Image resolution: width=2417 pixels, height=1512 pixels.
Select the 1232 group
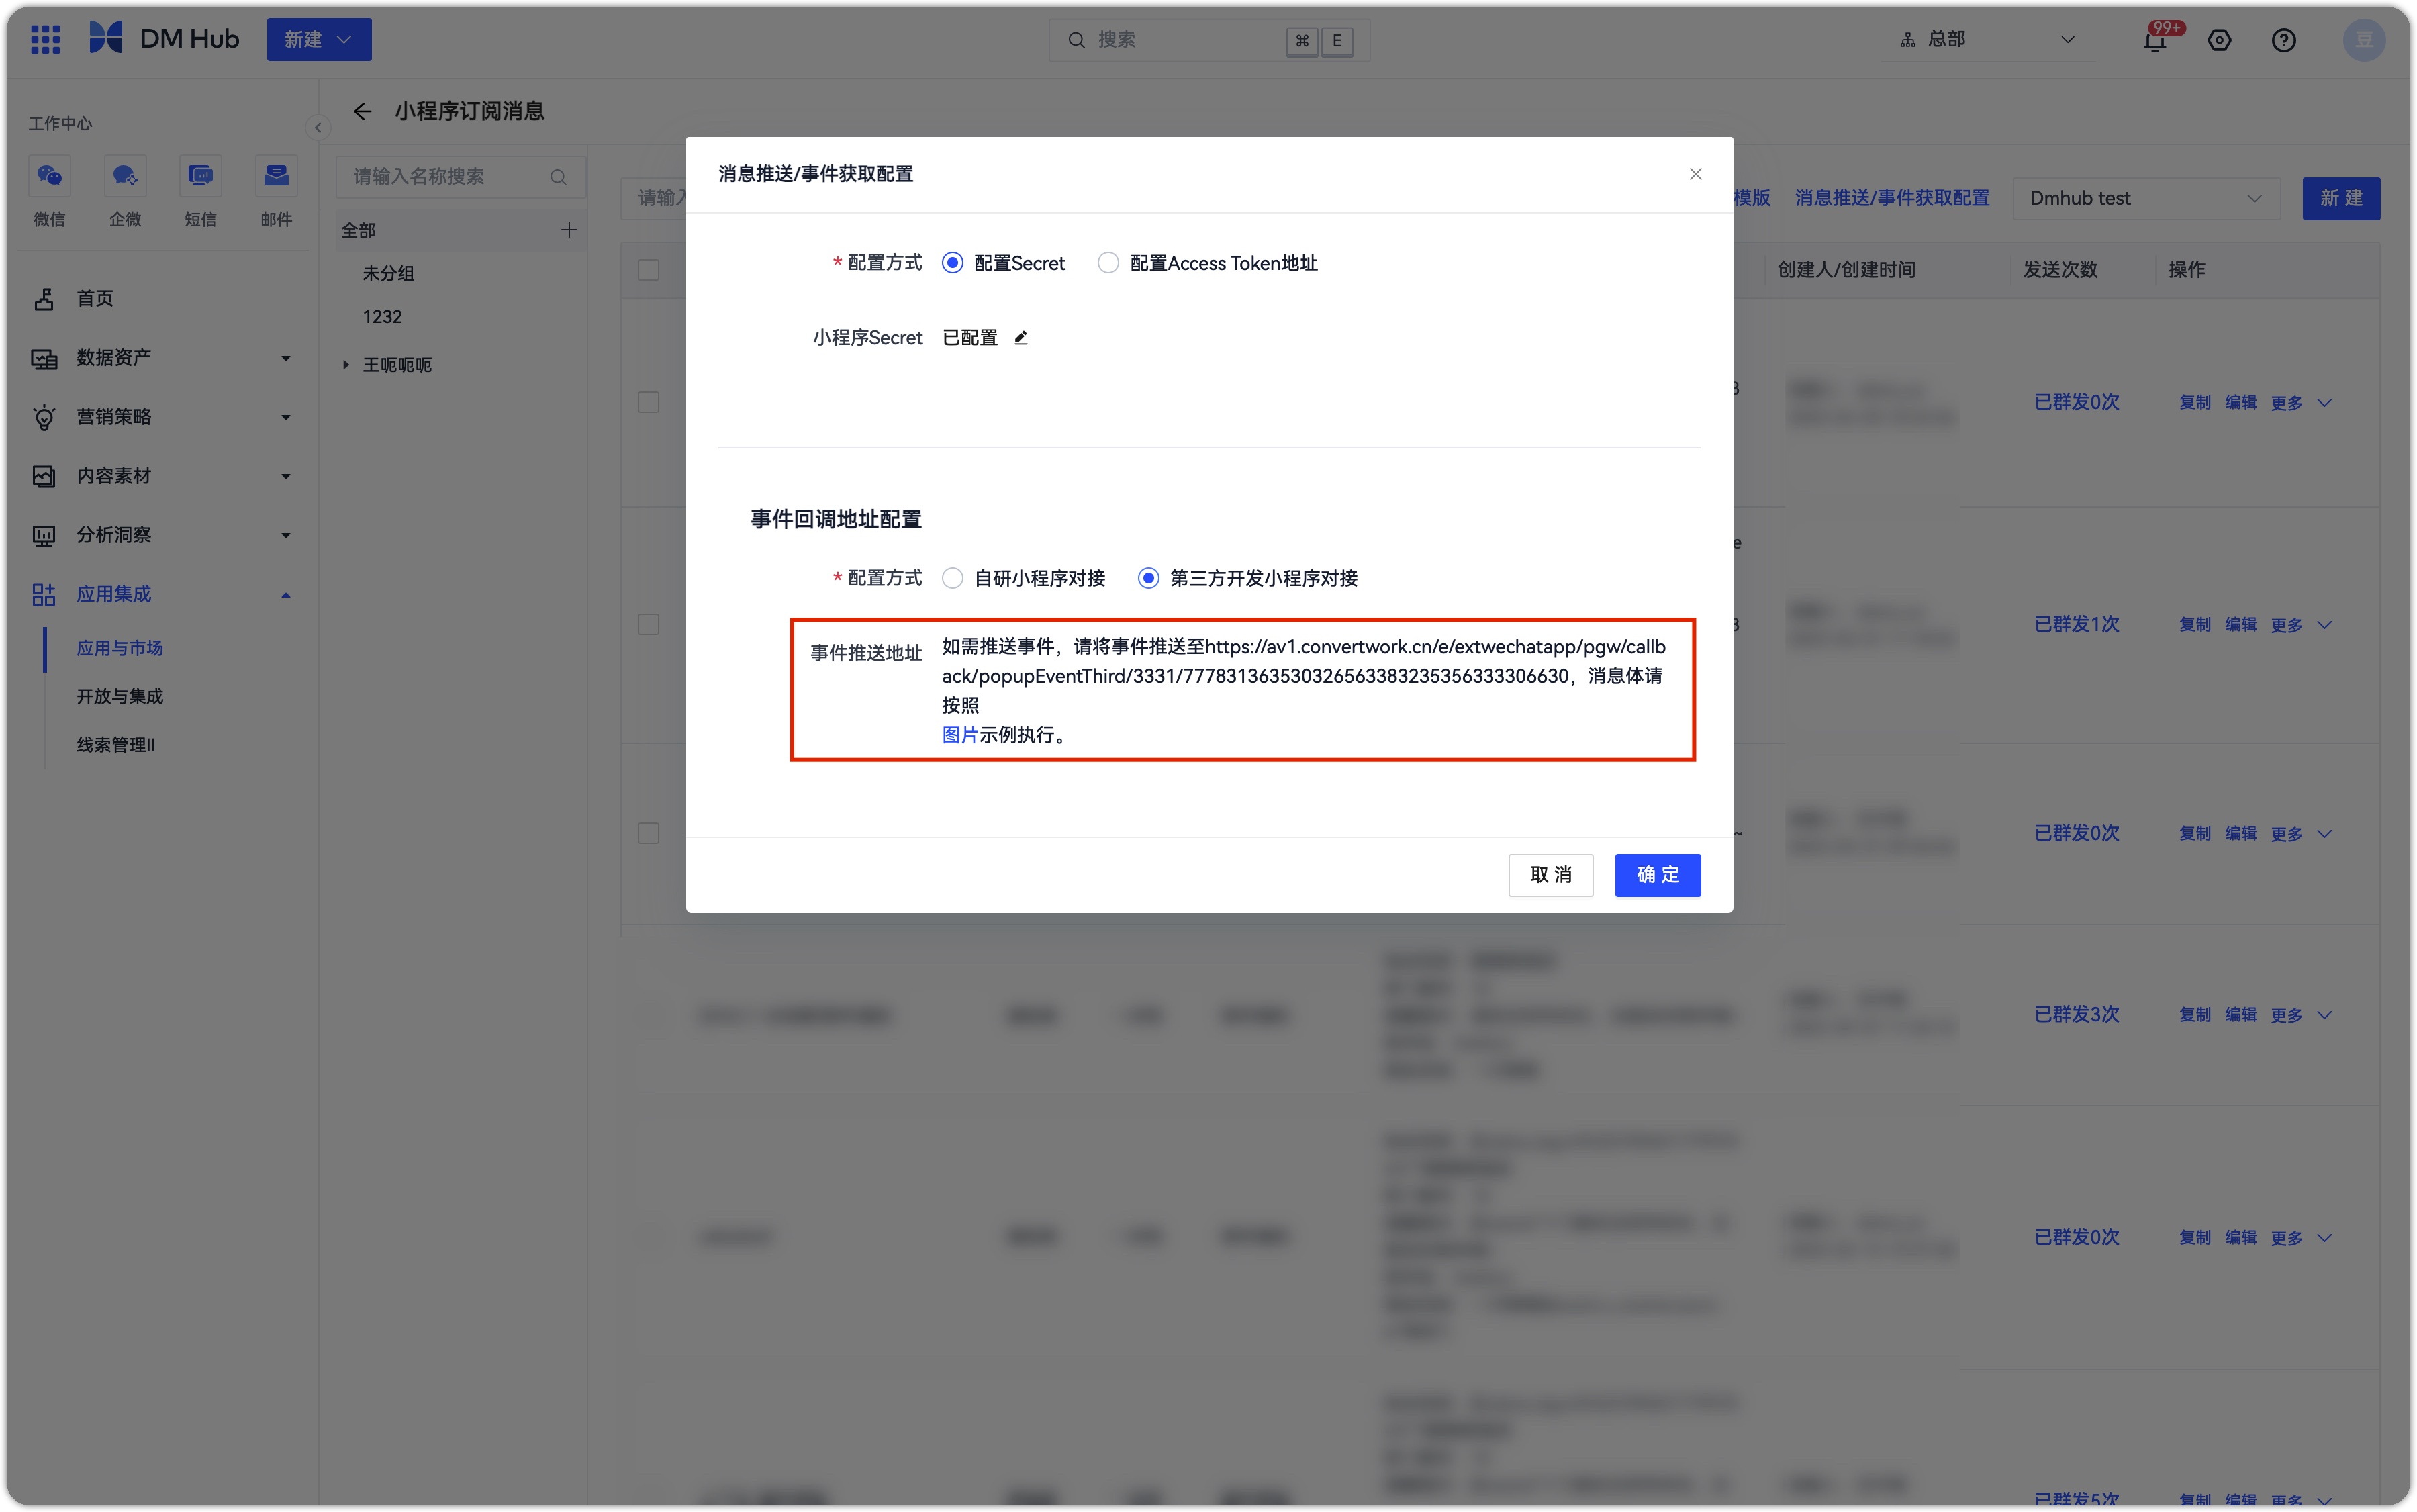382,316
